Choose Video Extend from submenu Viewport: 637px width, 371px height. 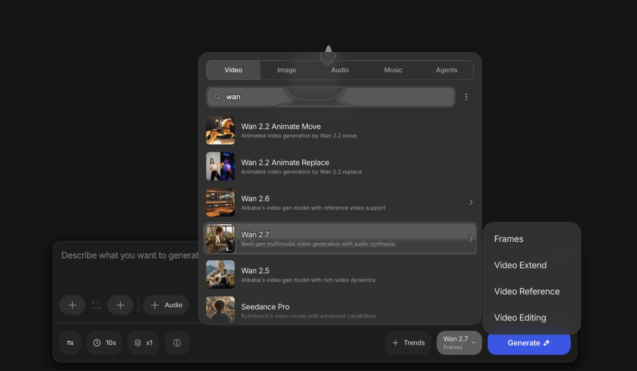pyautogui.click(x=520, y=265)
